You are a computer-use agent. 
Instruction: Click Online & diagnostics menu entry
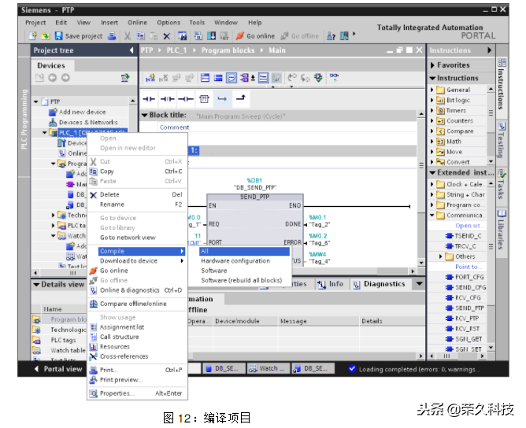(x=137, y=290)
